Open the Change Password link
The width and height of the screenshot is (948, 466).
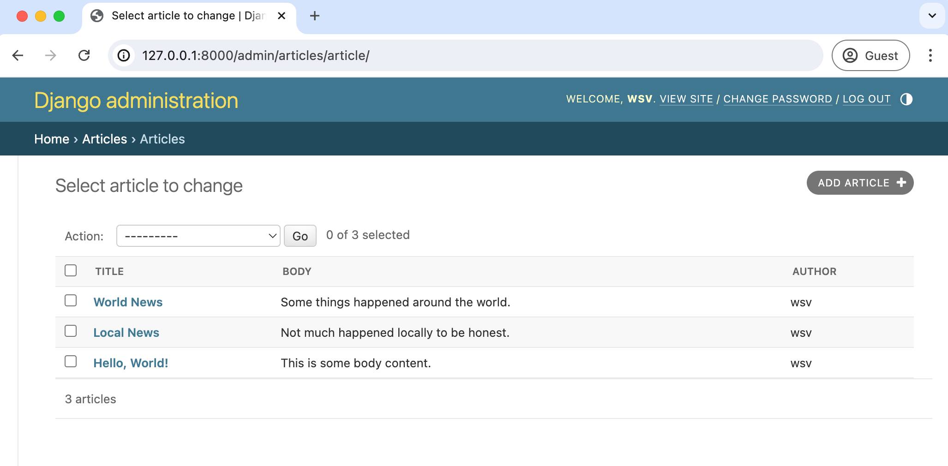(778, 99)
